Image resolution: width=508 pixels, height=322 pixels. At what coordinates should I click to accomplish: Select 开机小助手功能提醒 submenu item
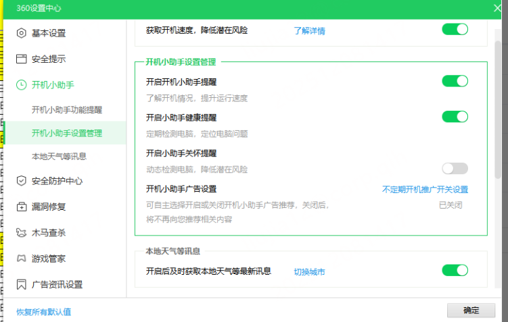tap(67, 109)
